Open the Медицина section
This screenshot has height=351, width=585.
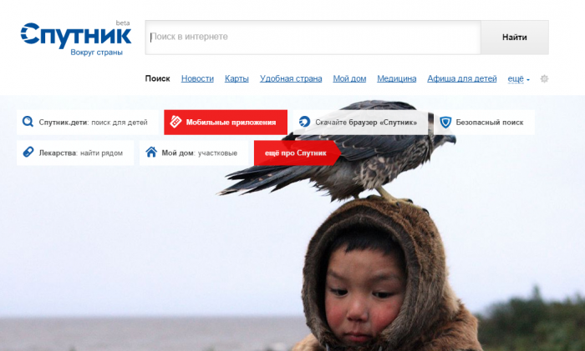pos(397,78)
